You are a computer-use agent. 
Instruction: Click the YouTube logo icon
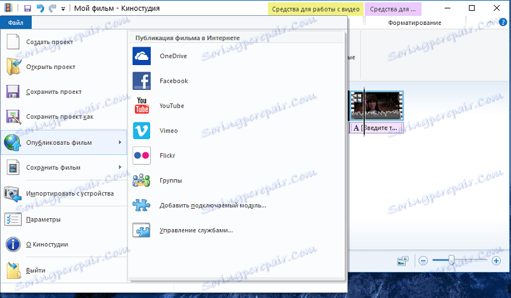tap(142, 105)
